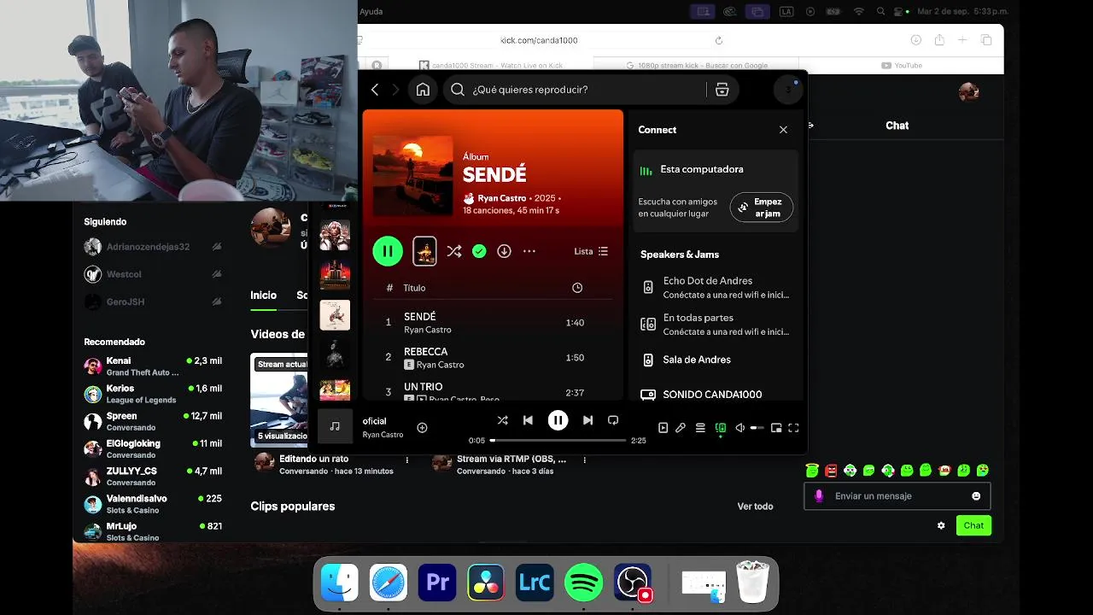1093x615 pixels.
Task: Toggle saved-to-library green checkmark
Action: click(479, 251)
